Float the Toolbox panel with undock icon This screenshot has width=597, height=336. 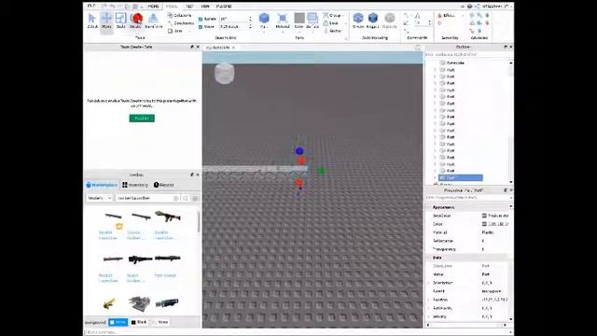coord(192,175)
